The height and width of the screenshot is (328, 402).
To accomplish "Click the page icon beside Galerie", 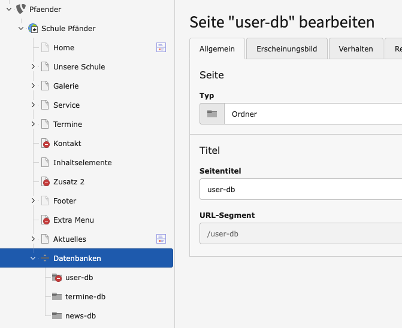I will coord(45,86).
